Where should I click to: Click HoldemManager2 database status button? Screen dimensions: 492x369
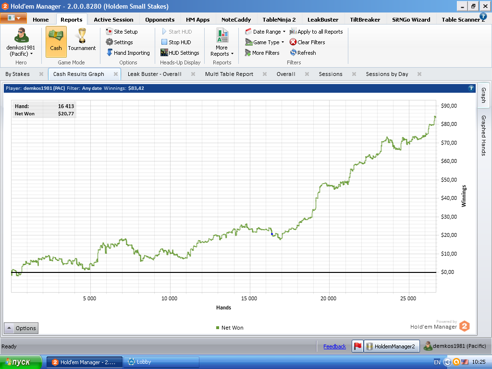point(392,346)
